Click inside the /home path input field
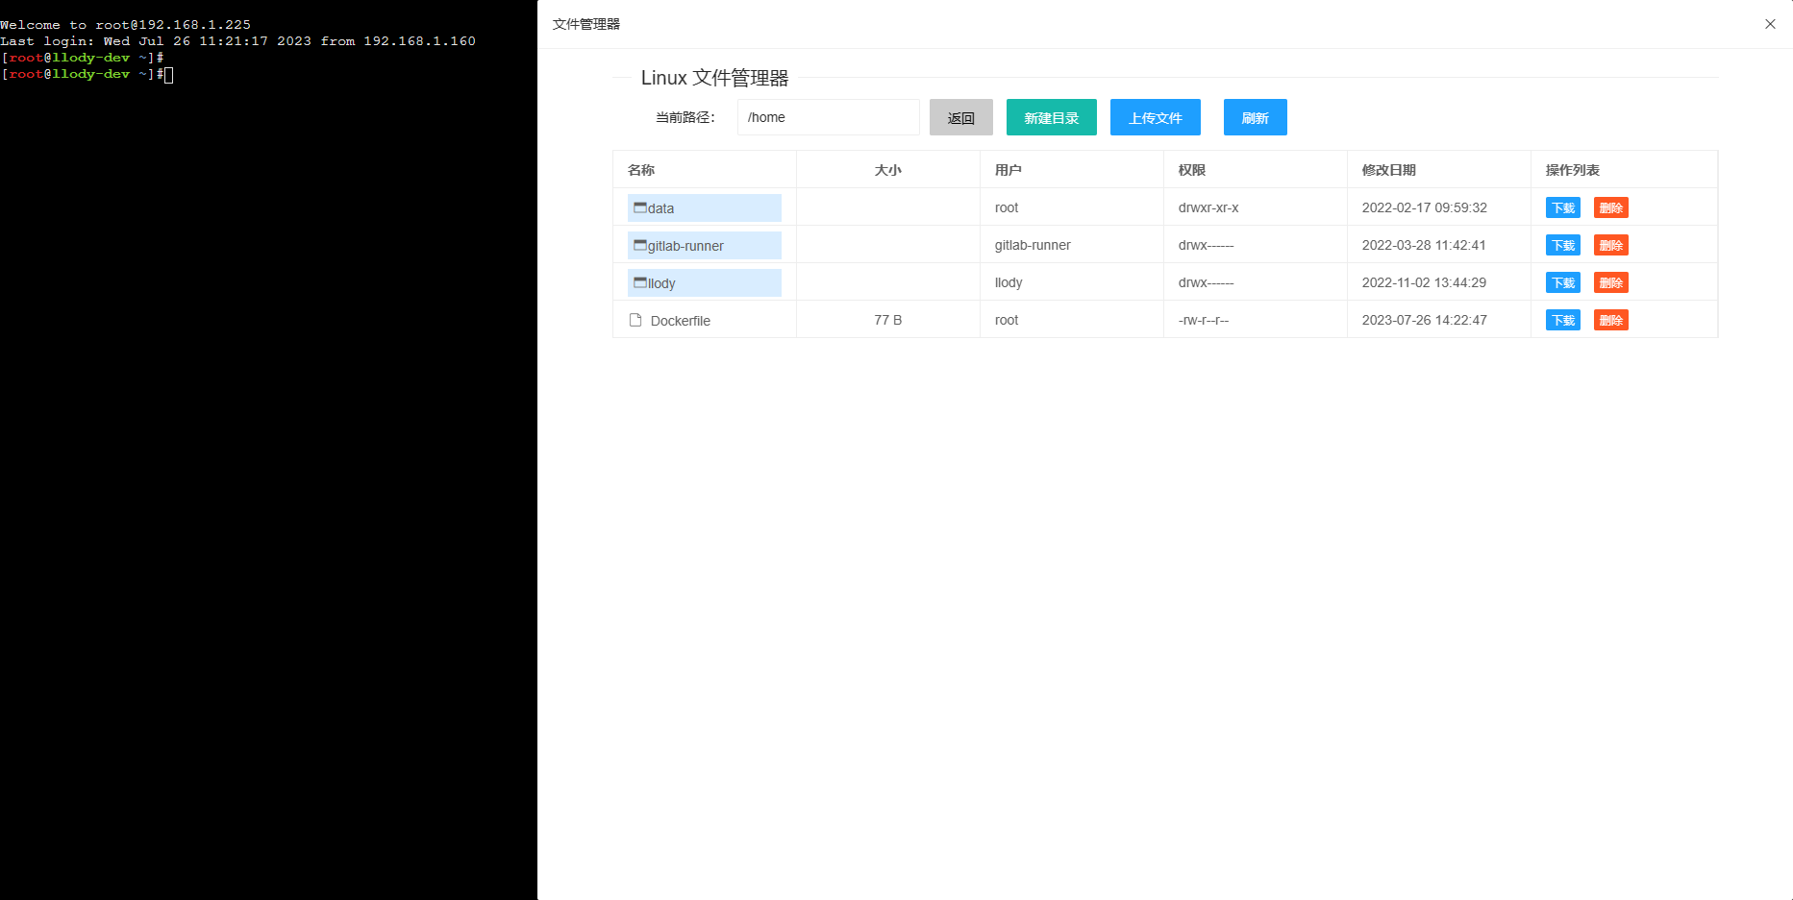Viewport: 1793px width, 900px height. coord(827,117)
